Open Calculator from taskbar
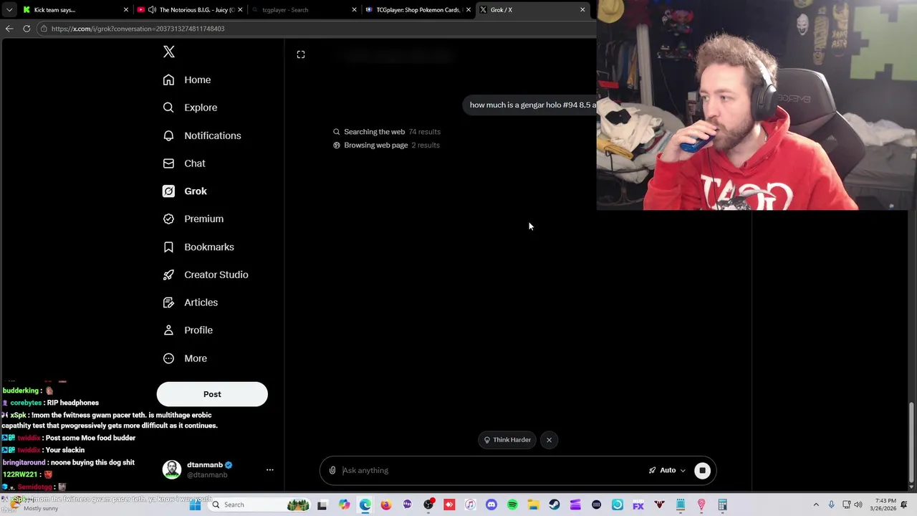Screen dimensions: 917x516 722,505
